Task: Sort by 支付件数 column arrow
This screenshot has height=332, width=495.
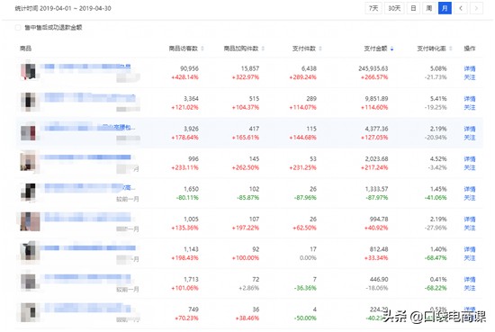Action: tap(320, 49)
